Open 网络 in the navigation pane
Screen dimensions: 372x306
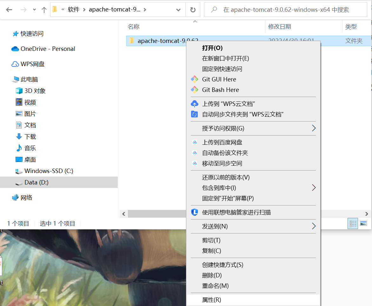coord(22,198)
